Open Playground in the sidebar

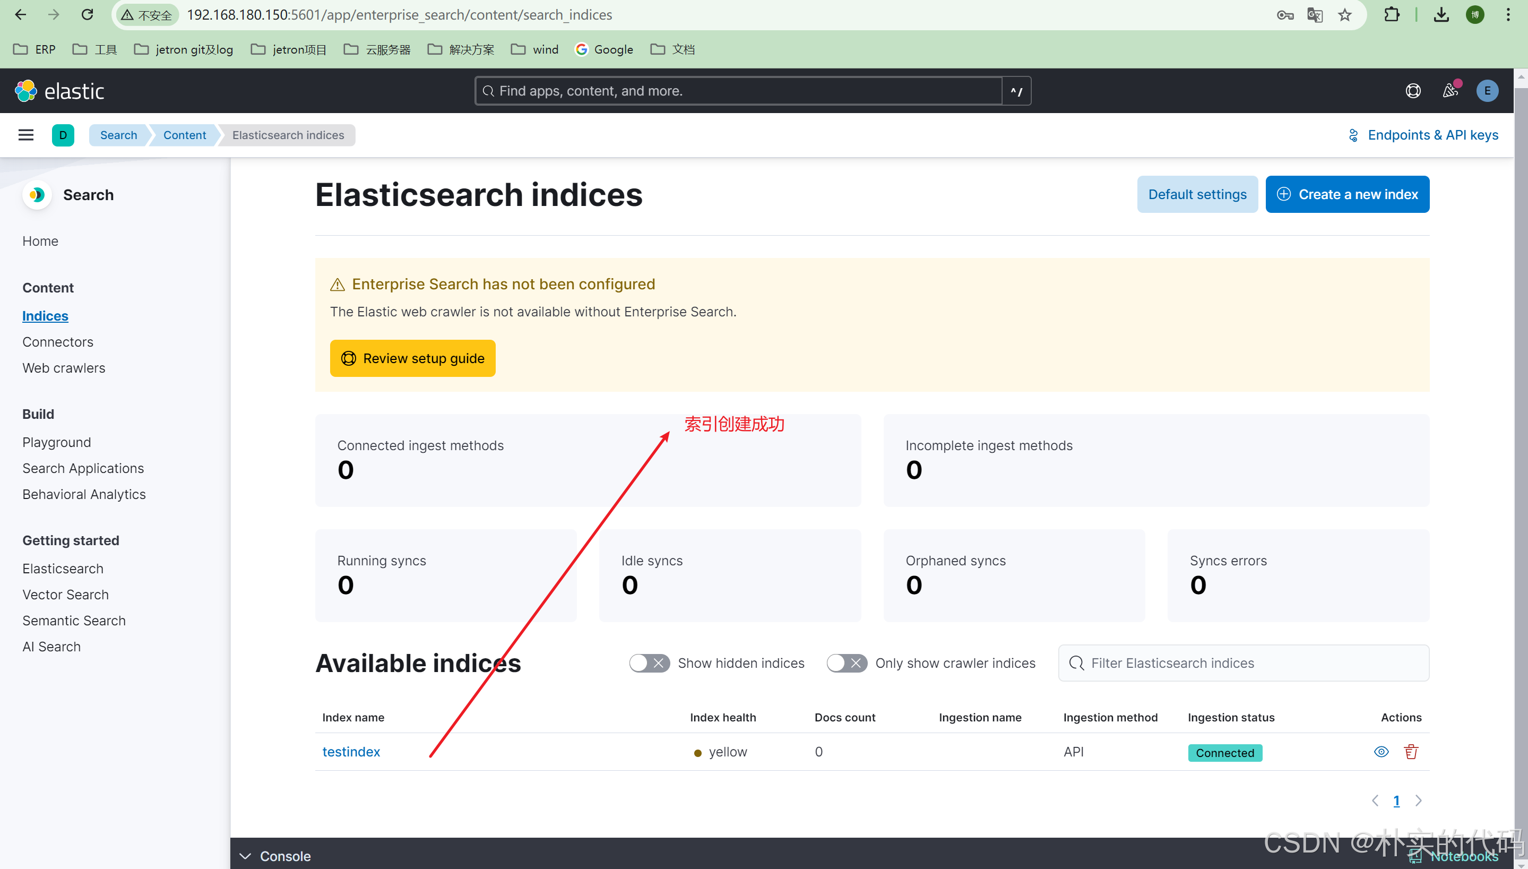coord(57,442)
